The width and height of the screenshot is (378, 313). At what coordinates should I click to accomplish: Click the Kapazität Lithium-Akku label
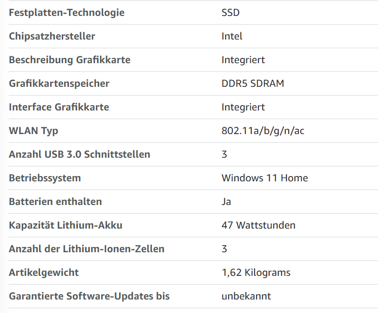click(x=66, y=225)
